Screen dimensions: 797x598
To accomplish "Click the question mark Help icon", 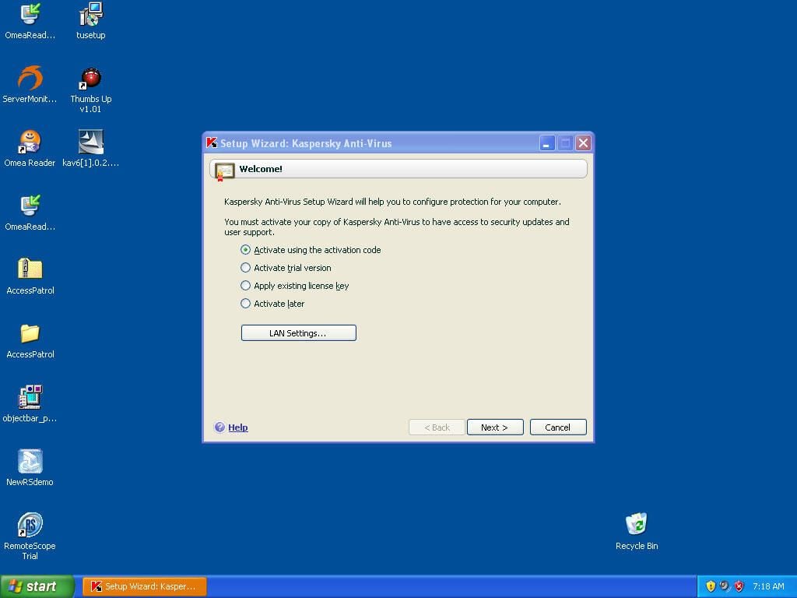I will [x=219, y=427].
